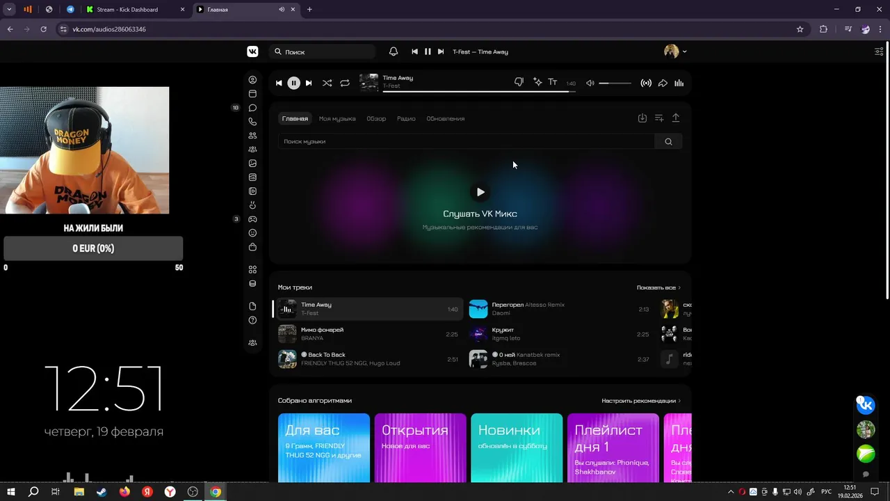Open 'Новинки' playlist card
The height and width of the screenshot is (501, 890).
tap(517, 447)
